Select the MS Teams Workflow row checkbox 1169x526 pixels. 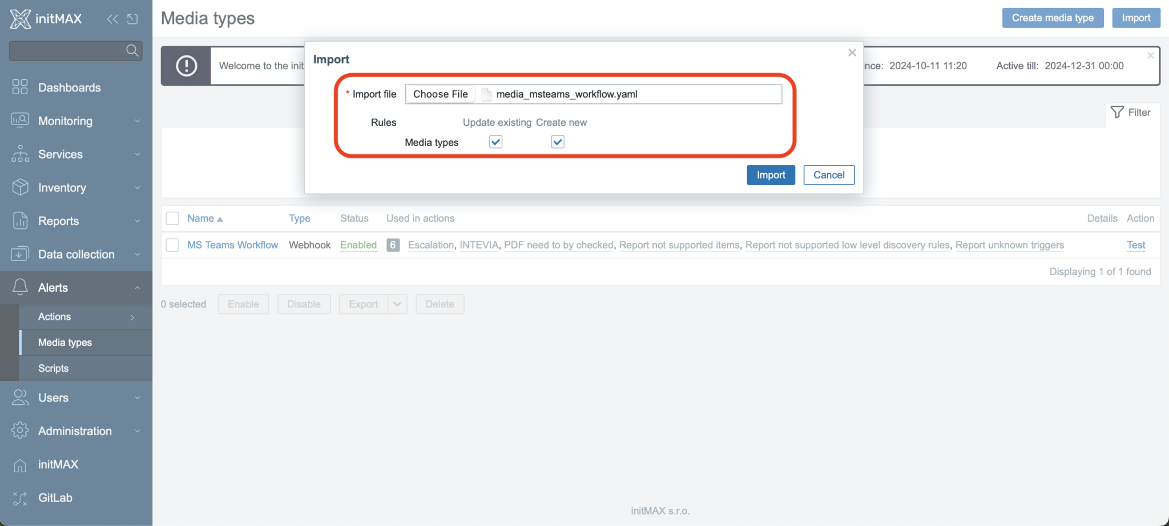pos(172,245)
